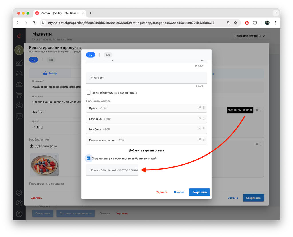Screen dimensions: 293x237
Task: Open the browser extensions puzzle icon
Action: click(255, 23)
